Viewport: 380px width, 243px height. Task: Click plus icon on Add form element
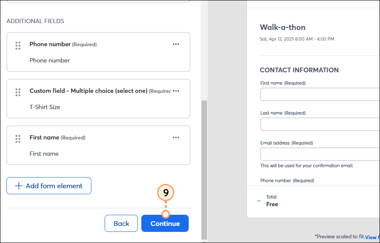pos(19,186)
